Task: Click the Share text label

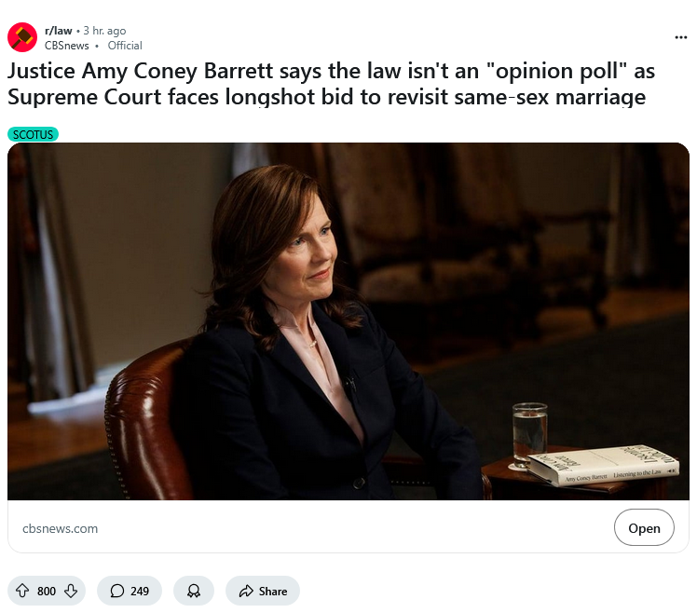Action: point(273,591)
